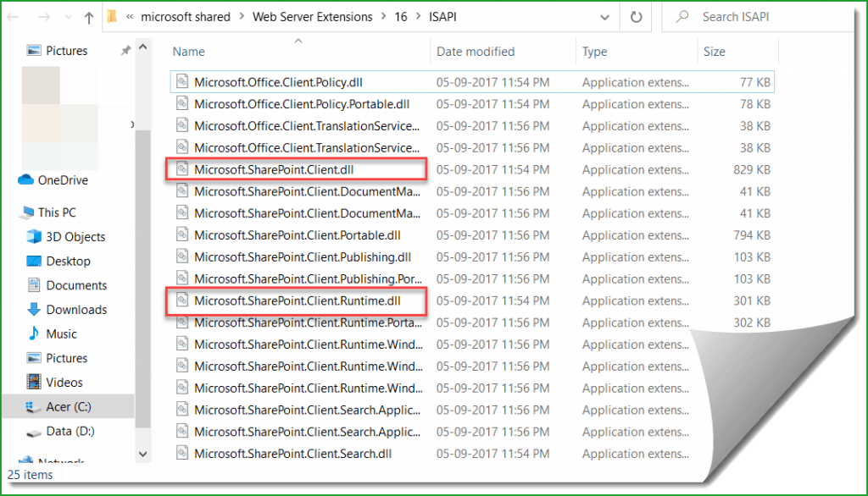
Task: Click the This PC computer icon
Action: click(x=26, y=212)
